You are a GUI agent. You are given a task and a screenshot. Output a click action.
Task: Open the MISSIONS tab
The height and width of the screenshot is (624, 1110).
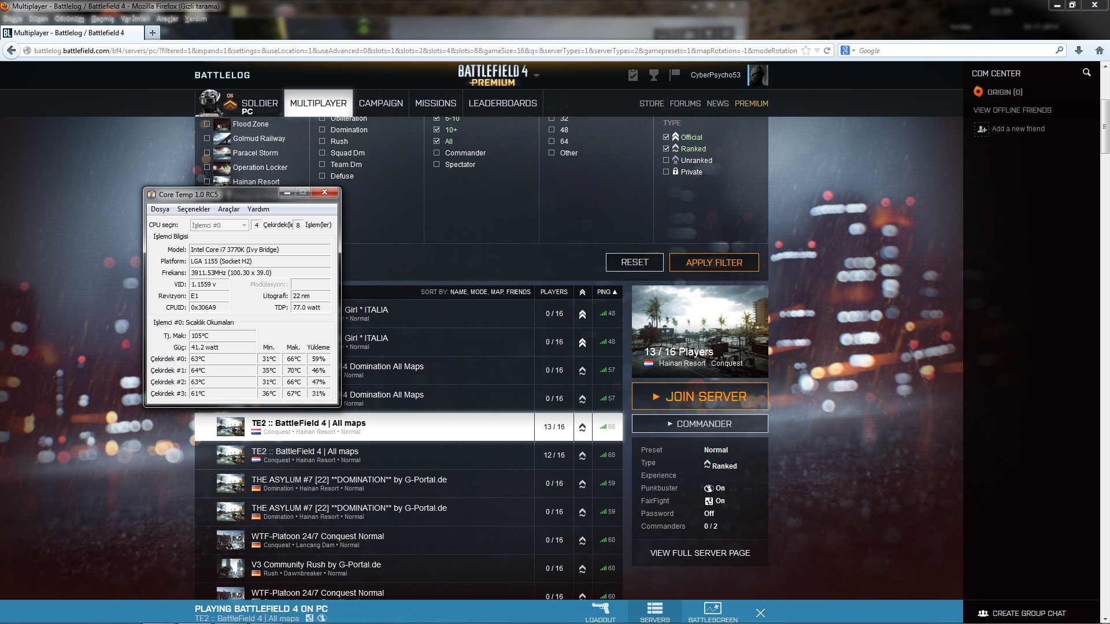[436, 103]
